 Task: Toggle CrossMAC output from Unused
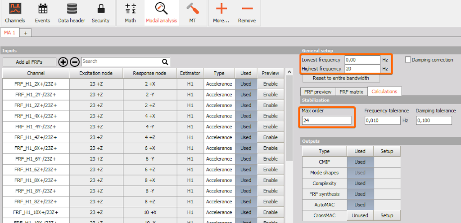click(360, 215)
